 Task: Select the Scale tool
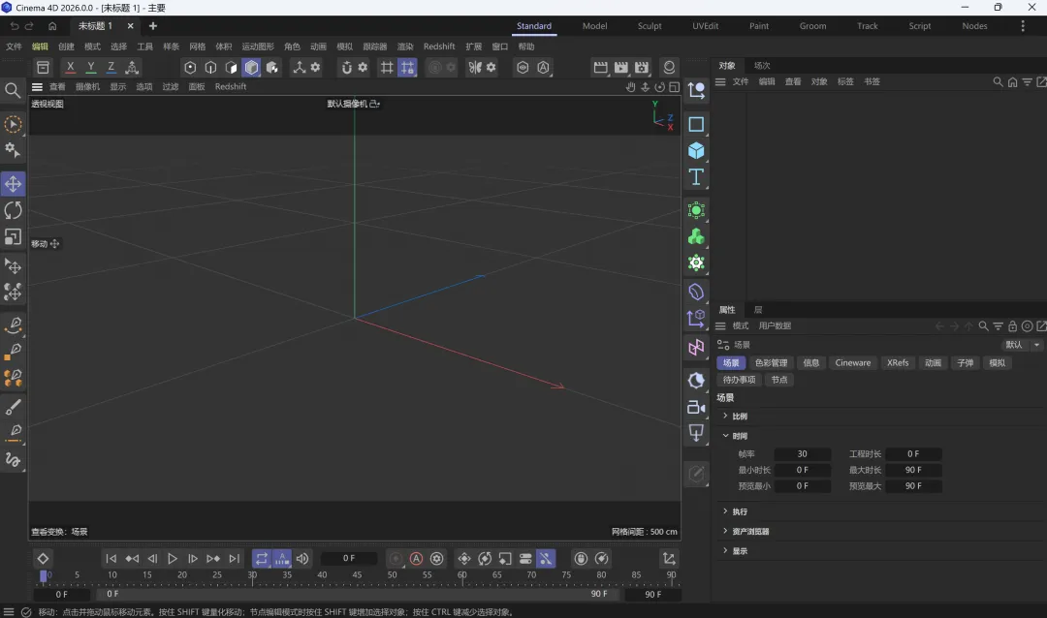(14, 236)
